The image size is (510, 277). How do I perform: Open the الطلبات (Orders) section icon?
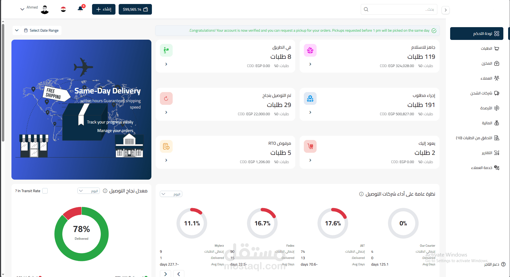pyautogui.click(x=497, y=48)
